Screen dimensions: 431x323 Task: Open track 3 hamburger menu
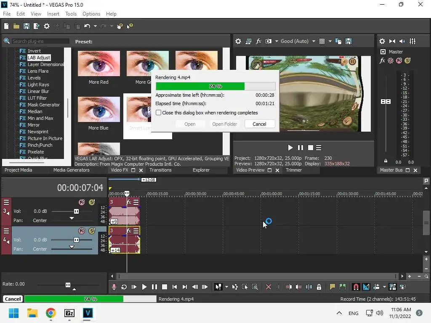6,202
